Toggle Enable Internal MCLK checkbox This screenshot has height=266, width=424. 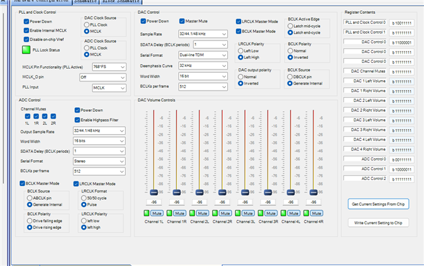pyautogui.click(x=26, y=30)
